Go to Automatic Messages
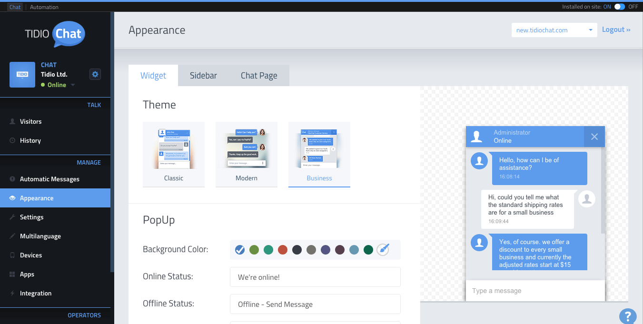This screenshot has width=643, height=324. [x=55, y=179]
